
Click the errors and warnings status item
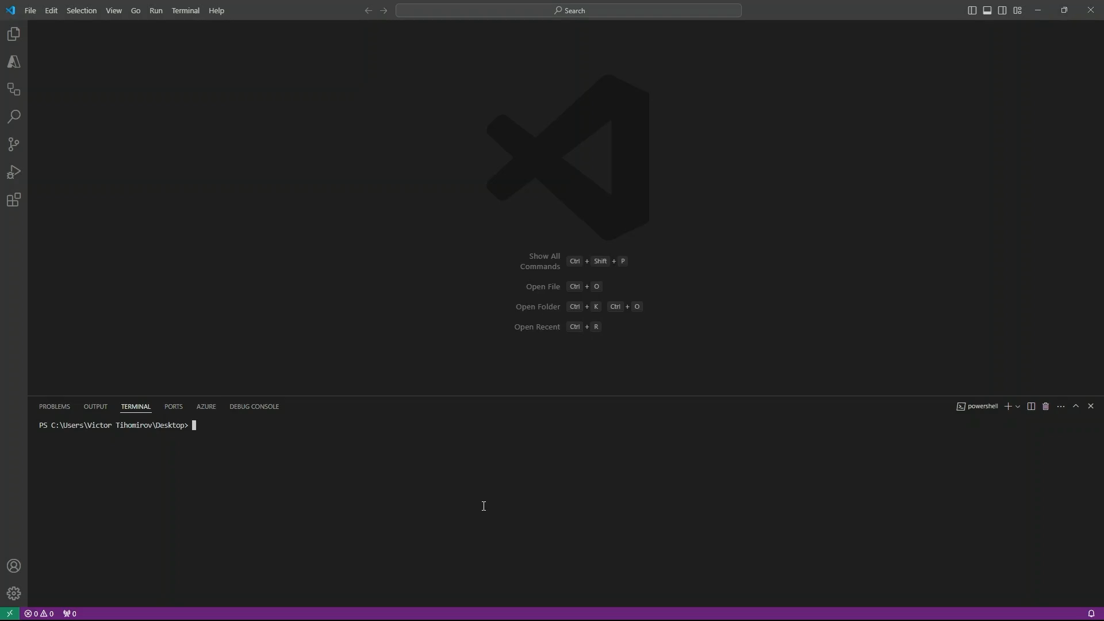click(39, 614)
